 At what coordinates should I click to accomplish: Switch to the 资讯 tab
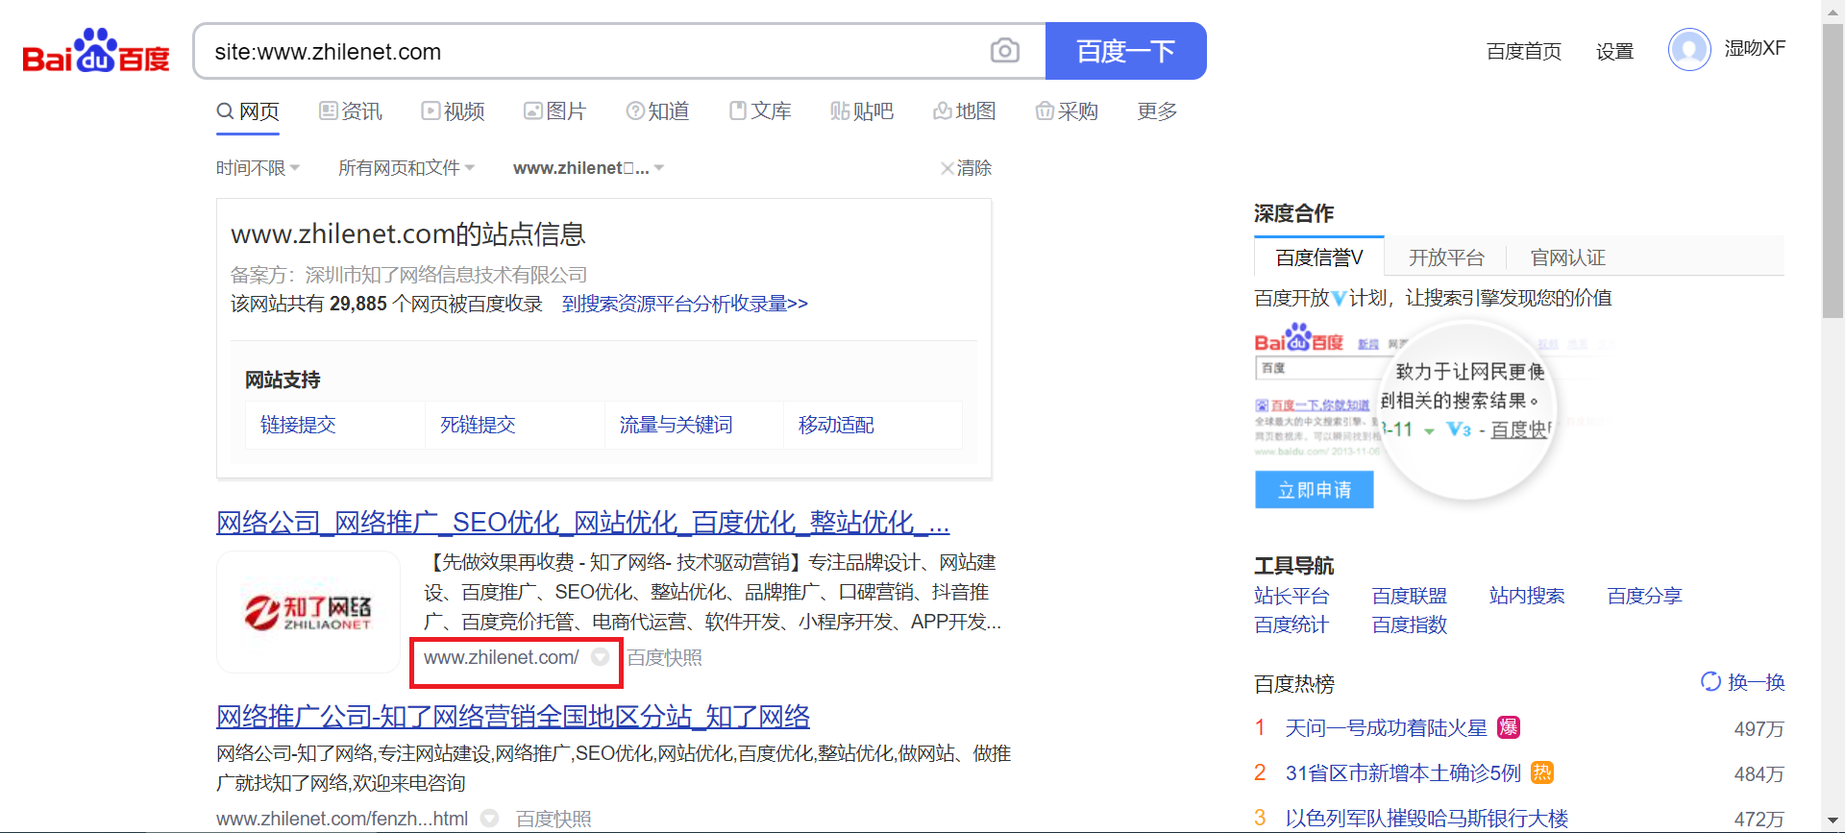[x=351, y=111]
